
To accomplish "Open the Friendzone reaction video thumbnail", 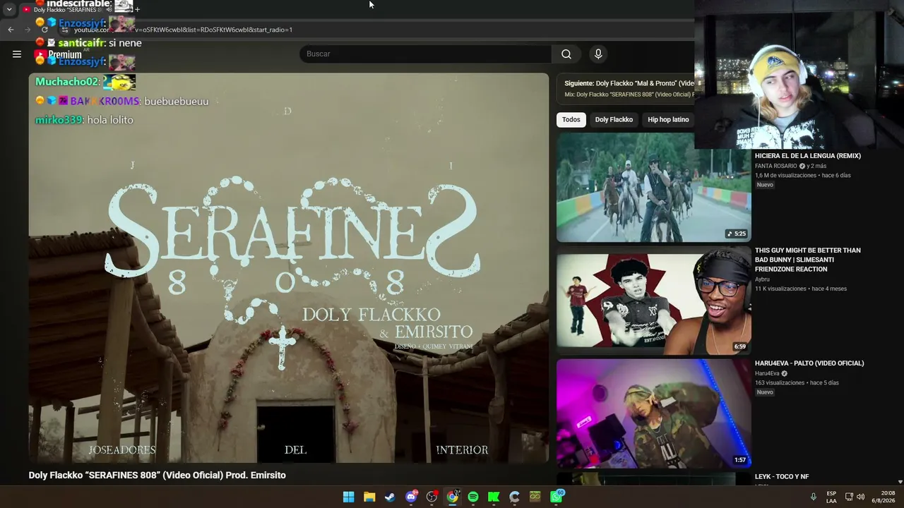I will [x=653, y=301].
